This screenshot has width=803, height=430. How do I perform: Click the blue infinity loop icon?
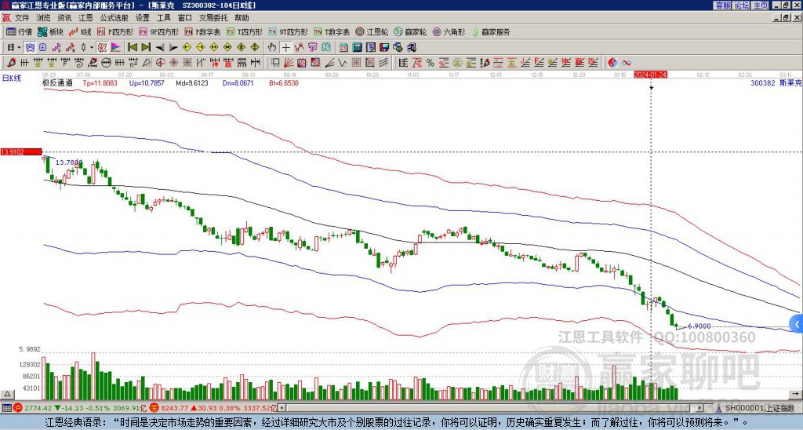pos(627,63)
